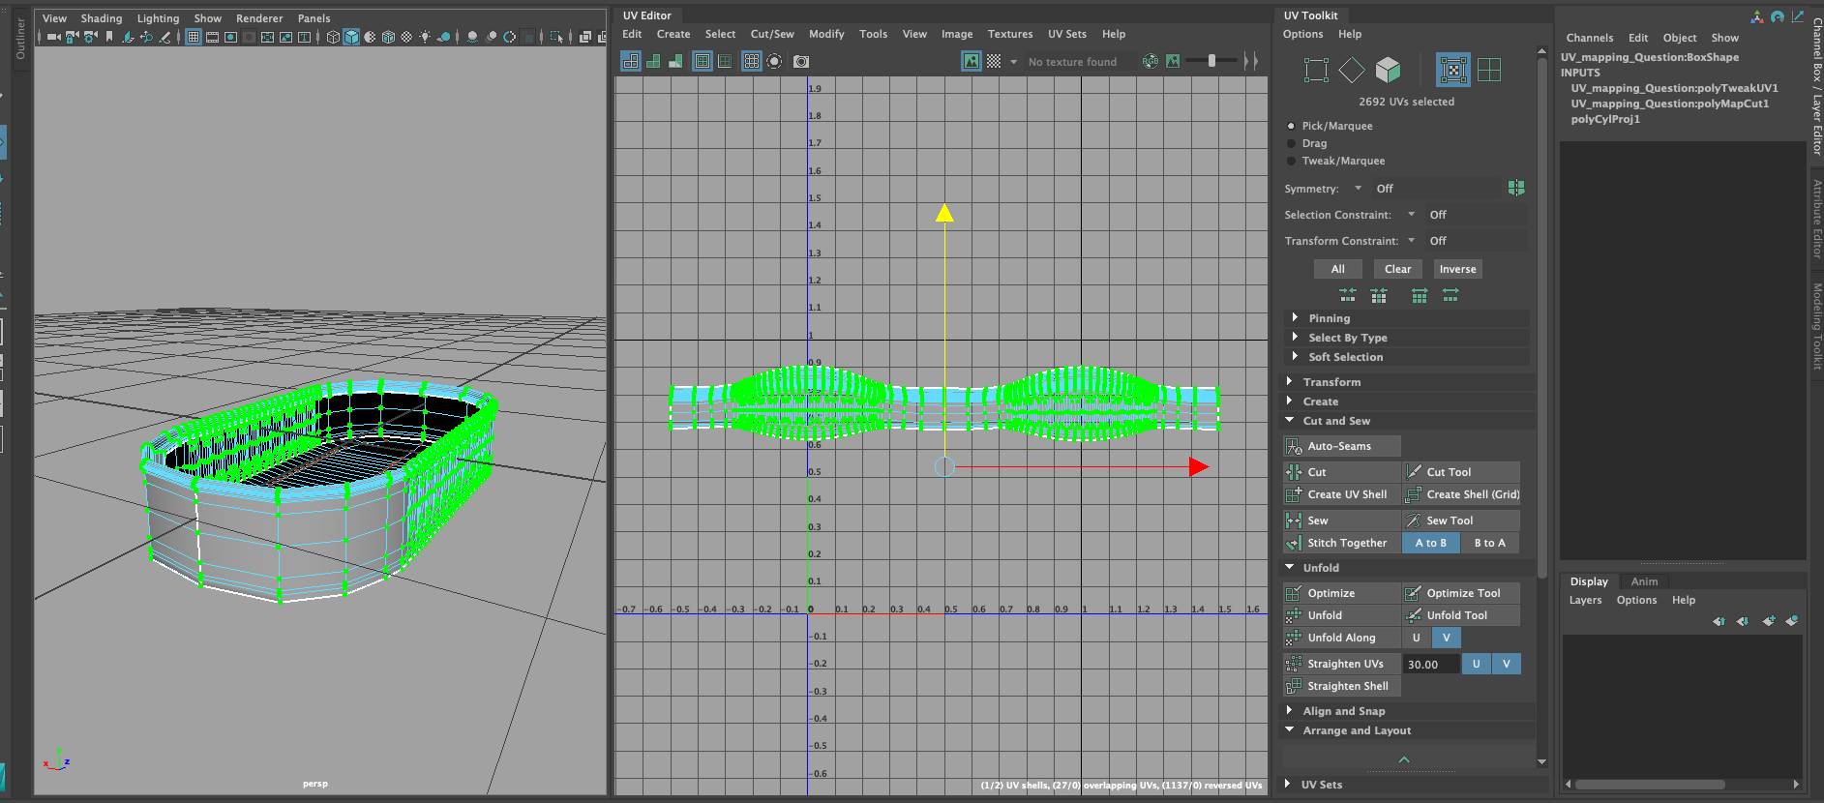Click the Optimize button

pyautogui.click(x=1342, y=593)
